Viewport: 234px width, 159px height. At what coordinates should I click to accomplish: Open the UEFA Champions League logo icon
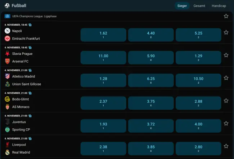[7, 16]
